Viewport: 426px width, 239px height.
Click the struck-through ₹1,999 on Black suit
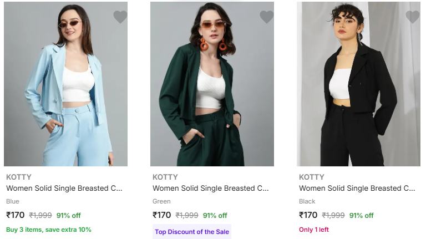coord(333,216)
